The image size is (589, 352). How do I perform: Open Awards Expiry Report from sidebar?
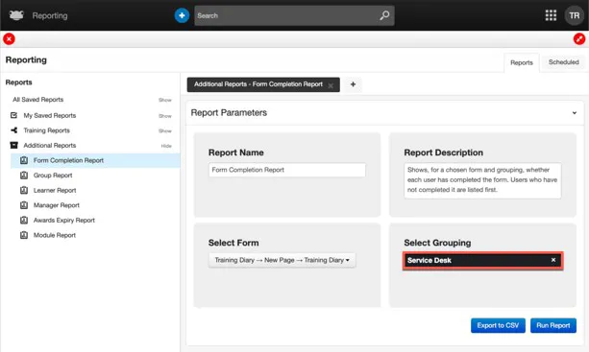[x=63, y=220]
